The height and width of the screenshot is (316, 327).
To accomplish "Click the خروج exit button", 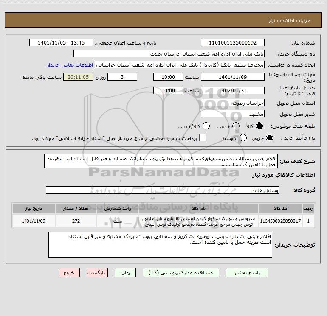I will [69, 273].
